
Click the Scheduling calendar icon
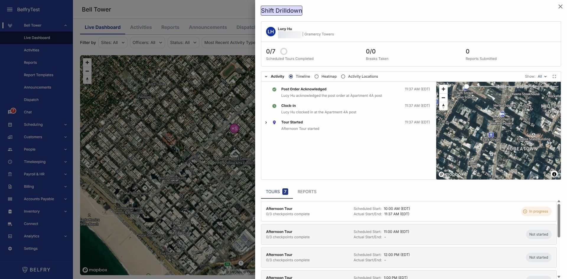(x=10, y=125)
